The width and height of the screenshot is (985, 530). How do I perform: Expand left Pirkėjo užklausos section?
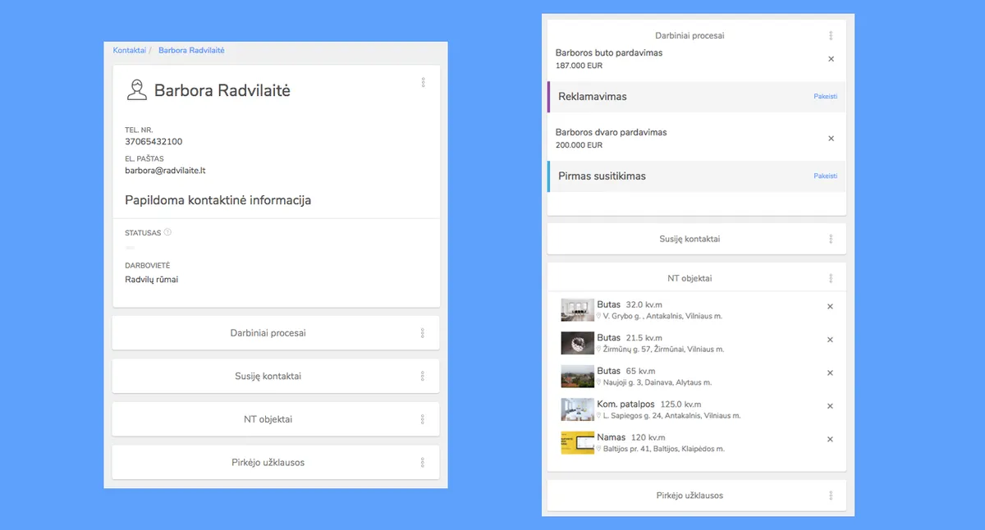(268, 463)
